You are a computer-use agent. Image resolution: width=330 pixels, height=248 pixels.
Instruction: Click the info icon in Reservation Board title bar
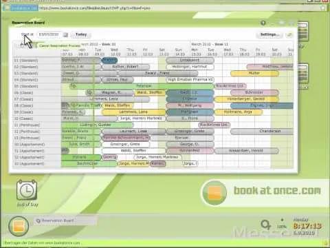tap(263, 23)
